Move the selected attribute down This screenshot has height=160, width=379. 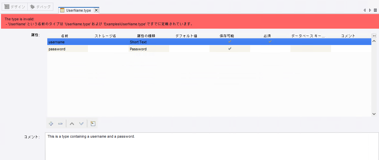point(81,124)
